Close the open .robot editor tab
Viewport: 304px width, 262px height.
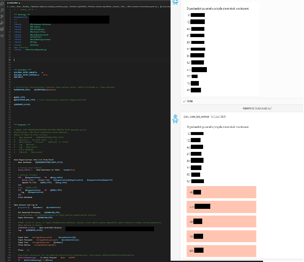tap(19, 2)
